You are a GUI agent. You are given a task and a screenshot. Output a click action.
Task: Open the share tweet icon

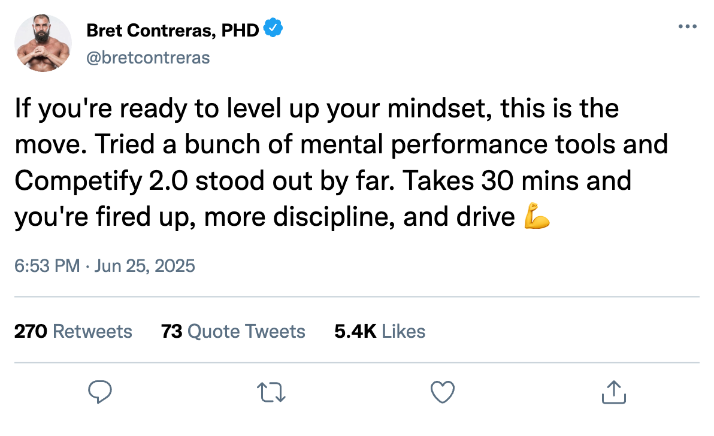[x=614, y=392]
